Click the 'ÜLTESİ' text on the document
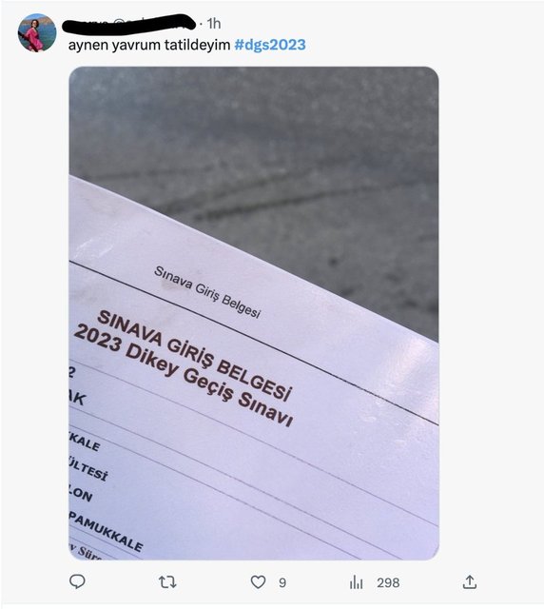The width and height of the screenshot is (544, 609). click(88, 468)
